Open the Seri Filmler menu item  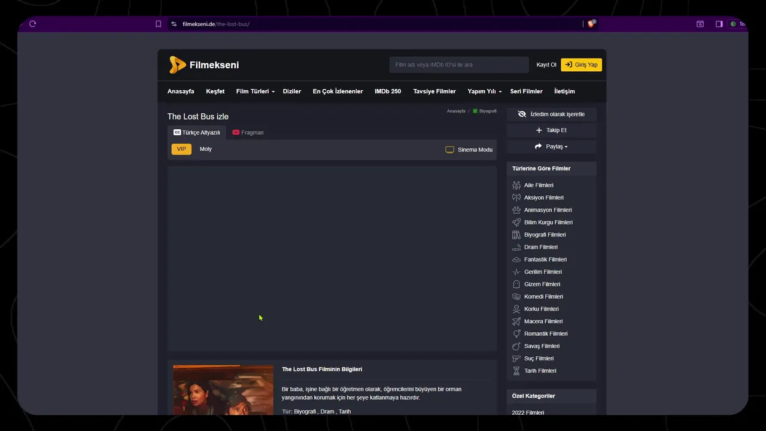point(526,92)
